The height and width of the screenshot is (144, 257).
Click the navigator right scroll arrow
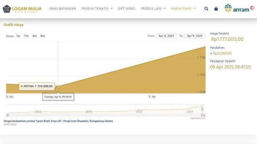coord(203,115)
